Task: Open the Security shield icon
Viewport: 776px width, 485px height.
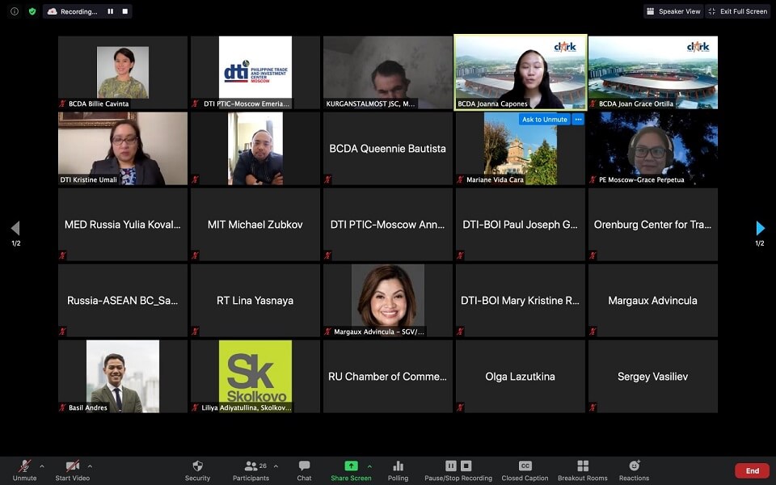Action: click(197, 466)
